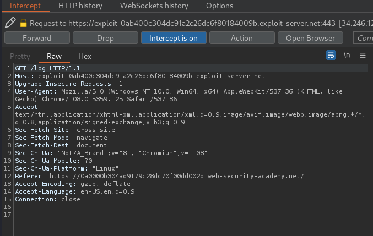Select the Raw view tab
The image size is (373, 236).
tap(54, 56)
